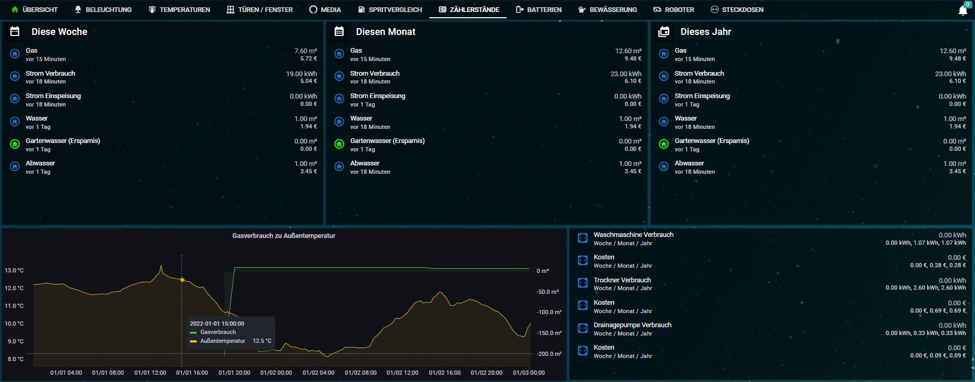Click Gartenwasser (Ersparnis) label under Dieses Jahr
This screenshot has height=382, width=975.
click(x=712, y=141)
